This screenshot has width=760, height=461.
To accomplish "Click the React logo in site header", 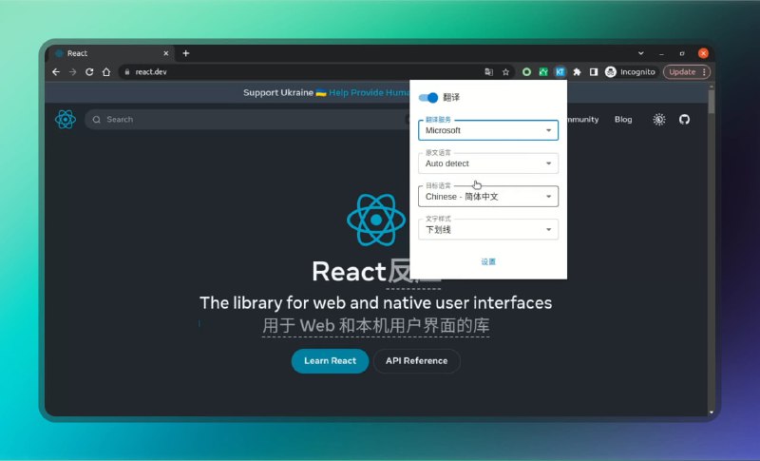I will coord(66,120).
